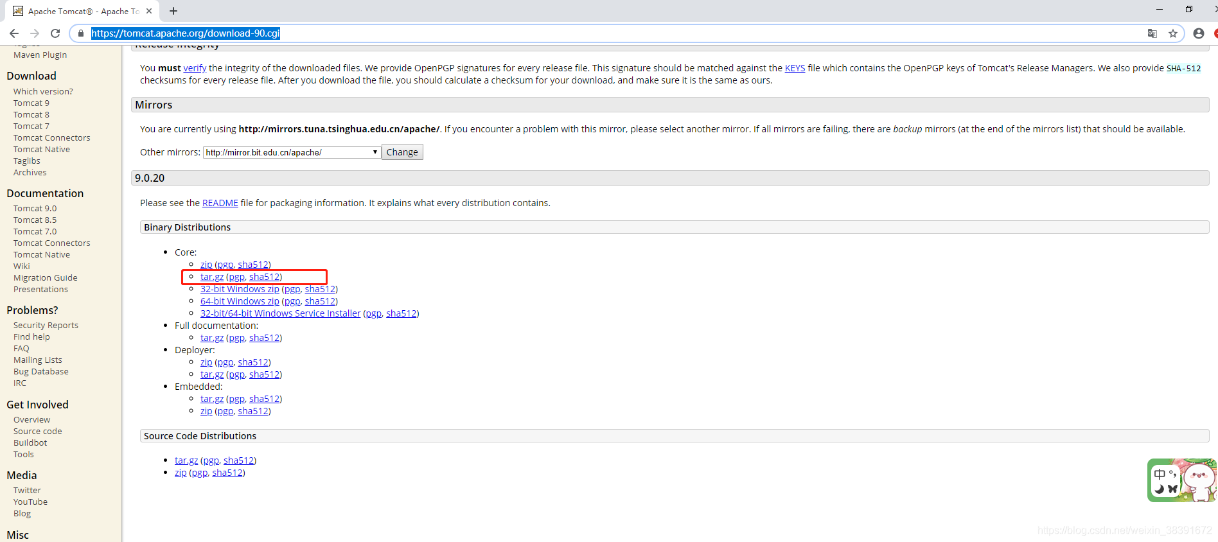Image resolution: width=1218 pixels, height=542 pixels.
Task: Open pgp signature for source zip
Action: [x=199, y=473]
